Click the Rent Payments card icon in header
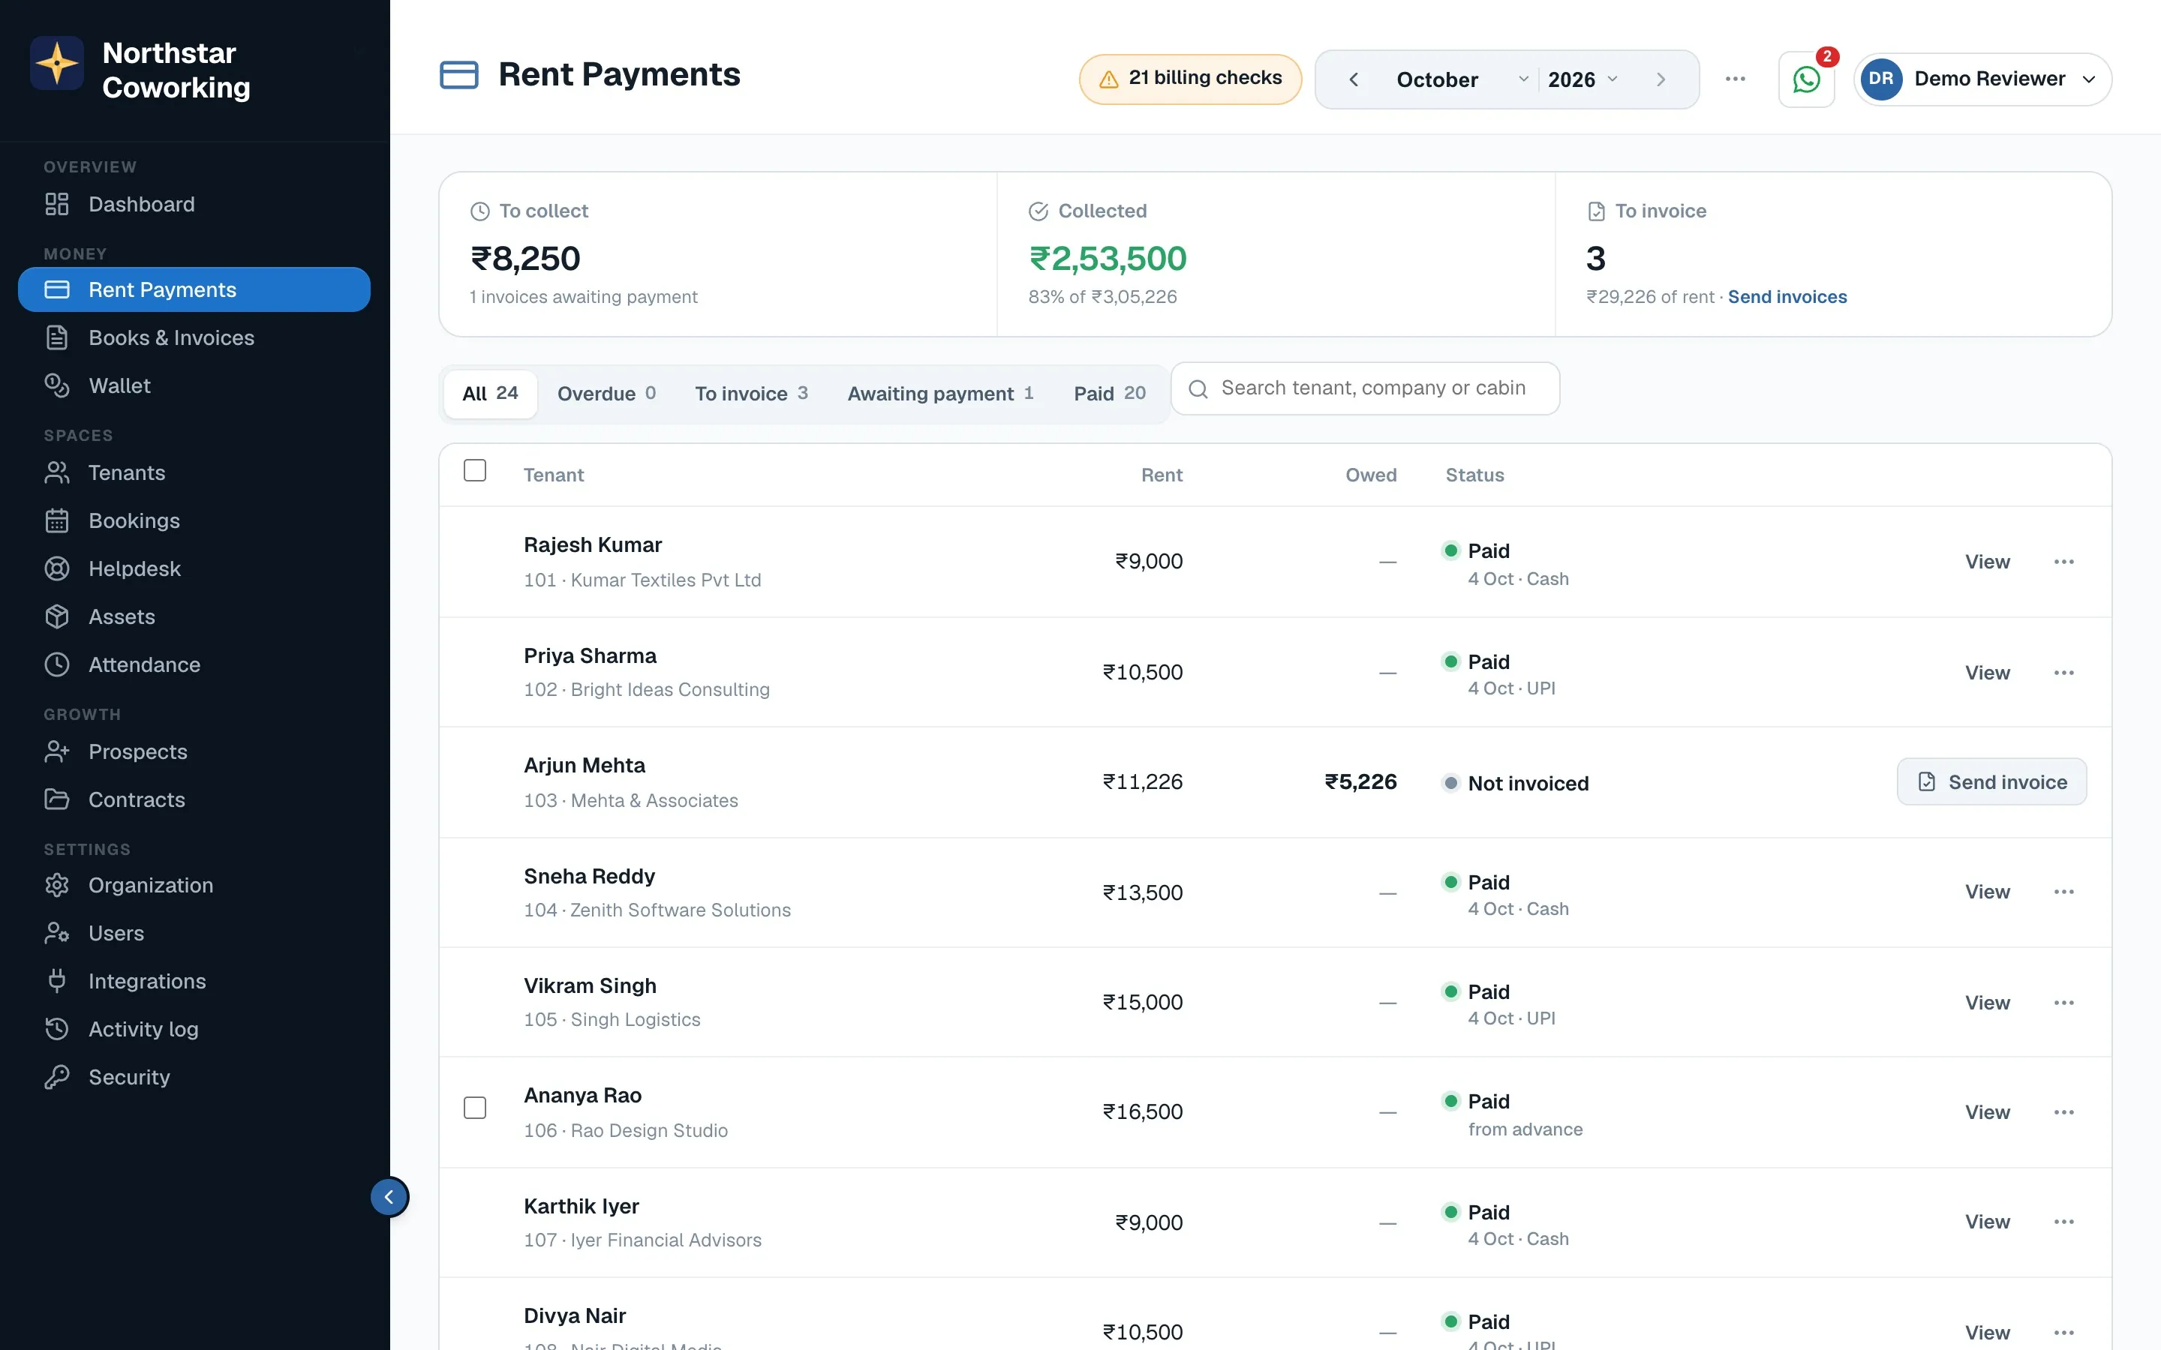 click(x=459, y=75)
